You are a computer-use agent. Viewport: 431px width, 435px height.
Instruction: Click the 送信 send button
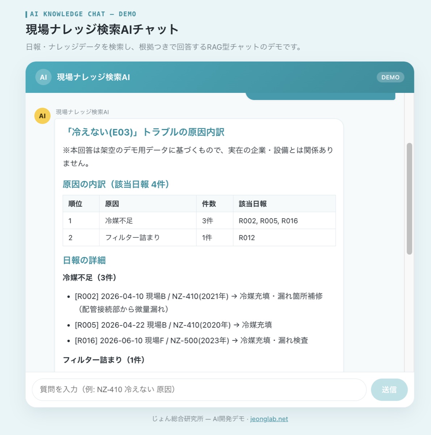coord(389,390)
